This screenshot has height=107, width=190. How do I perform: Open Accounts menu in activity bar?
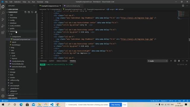(3, 89)
